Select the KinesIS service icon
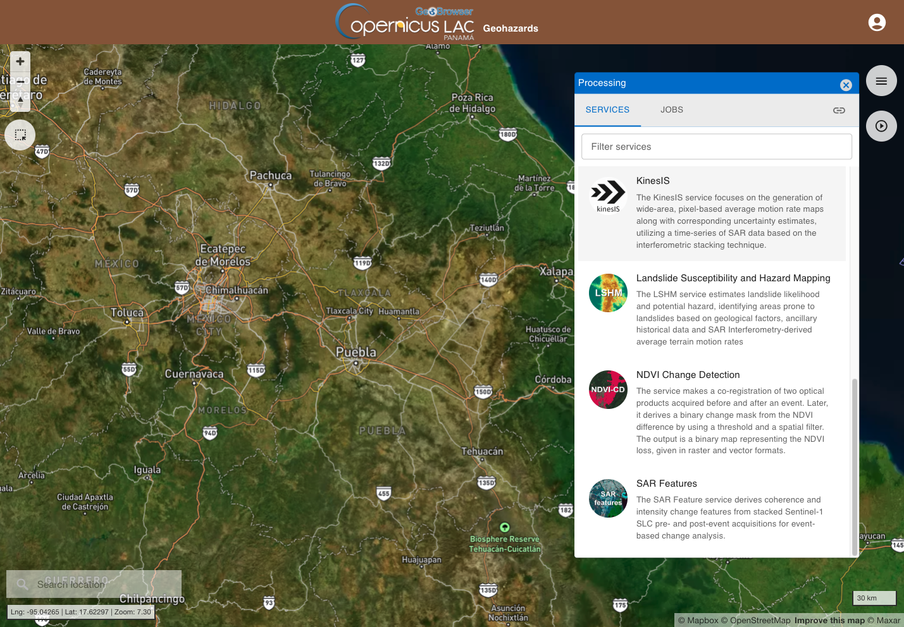The width and height of the screenshot is (904, 627). (x=608, y=195)
